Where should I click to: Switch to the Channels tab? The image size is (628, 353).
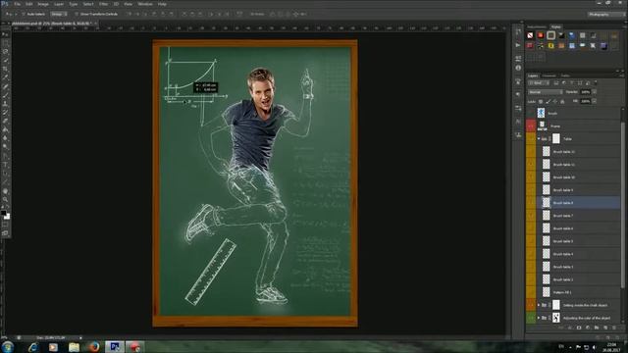point(549,76)
